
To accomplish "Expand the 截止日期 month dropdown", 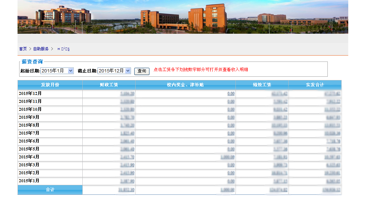I will 114,71.
